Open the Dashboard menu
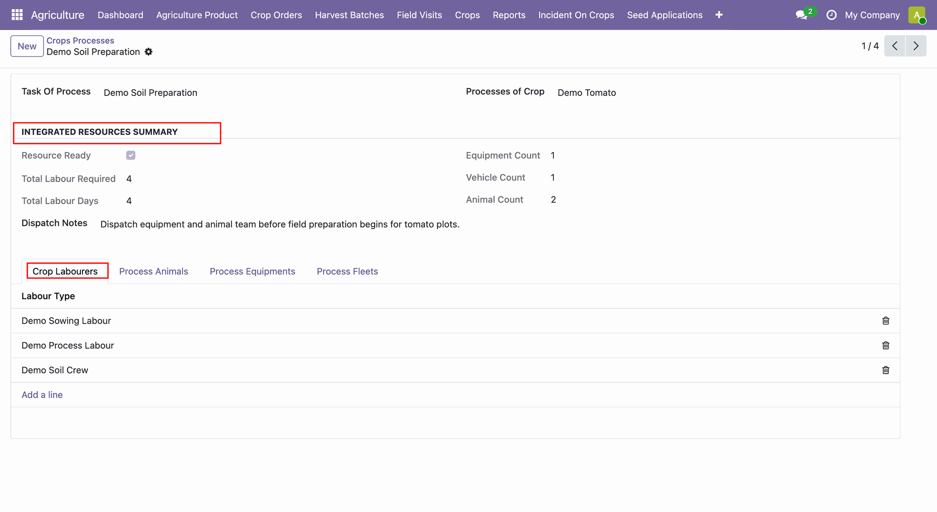This screenshot has height=512, width=937. tap(121, 15)
